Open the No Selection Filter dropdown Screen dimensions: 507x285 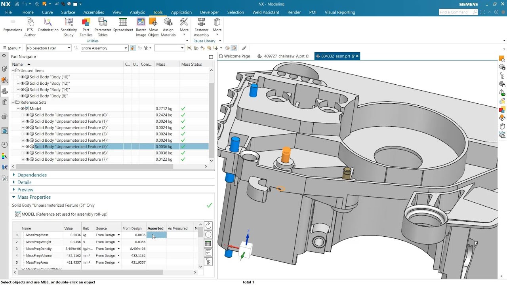pyautogui.click(x=49, y=48)
